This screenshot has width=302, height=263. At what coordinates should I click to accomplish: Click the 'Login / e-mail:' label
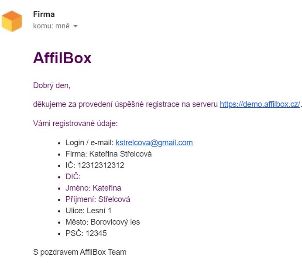(x=89, y=143)
